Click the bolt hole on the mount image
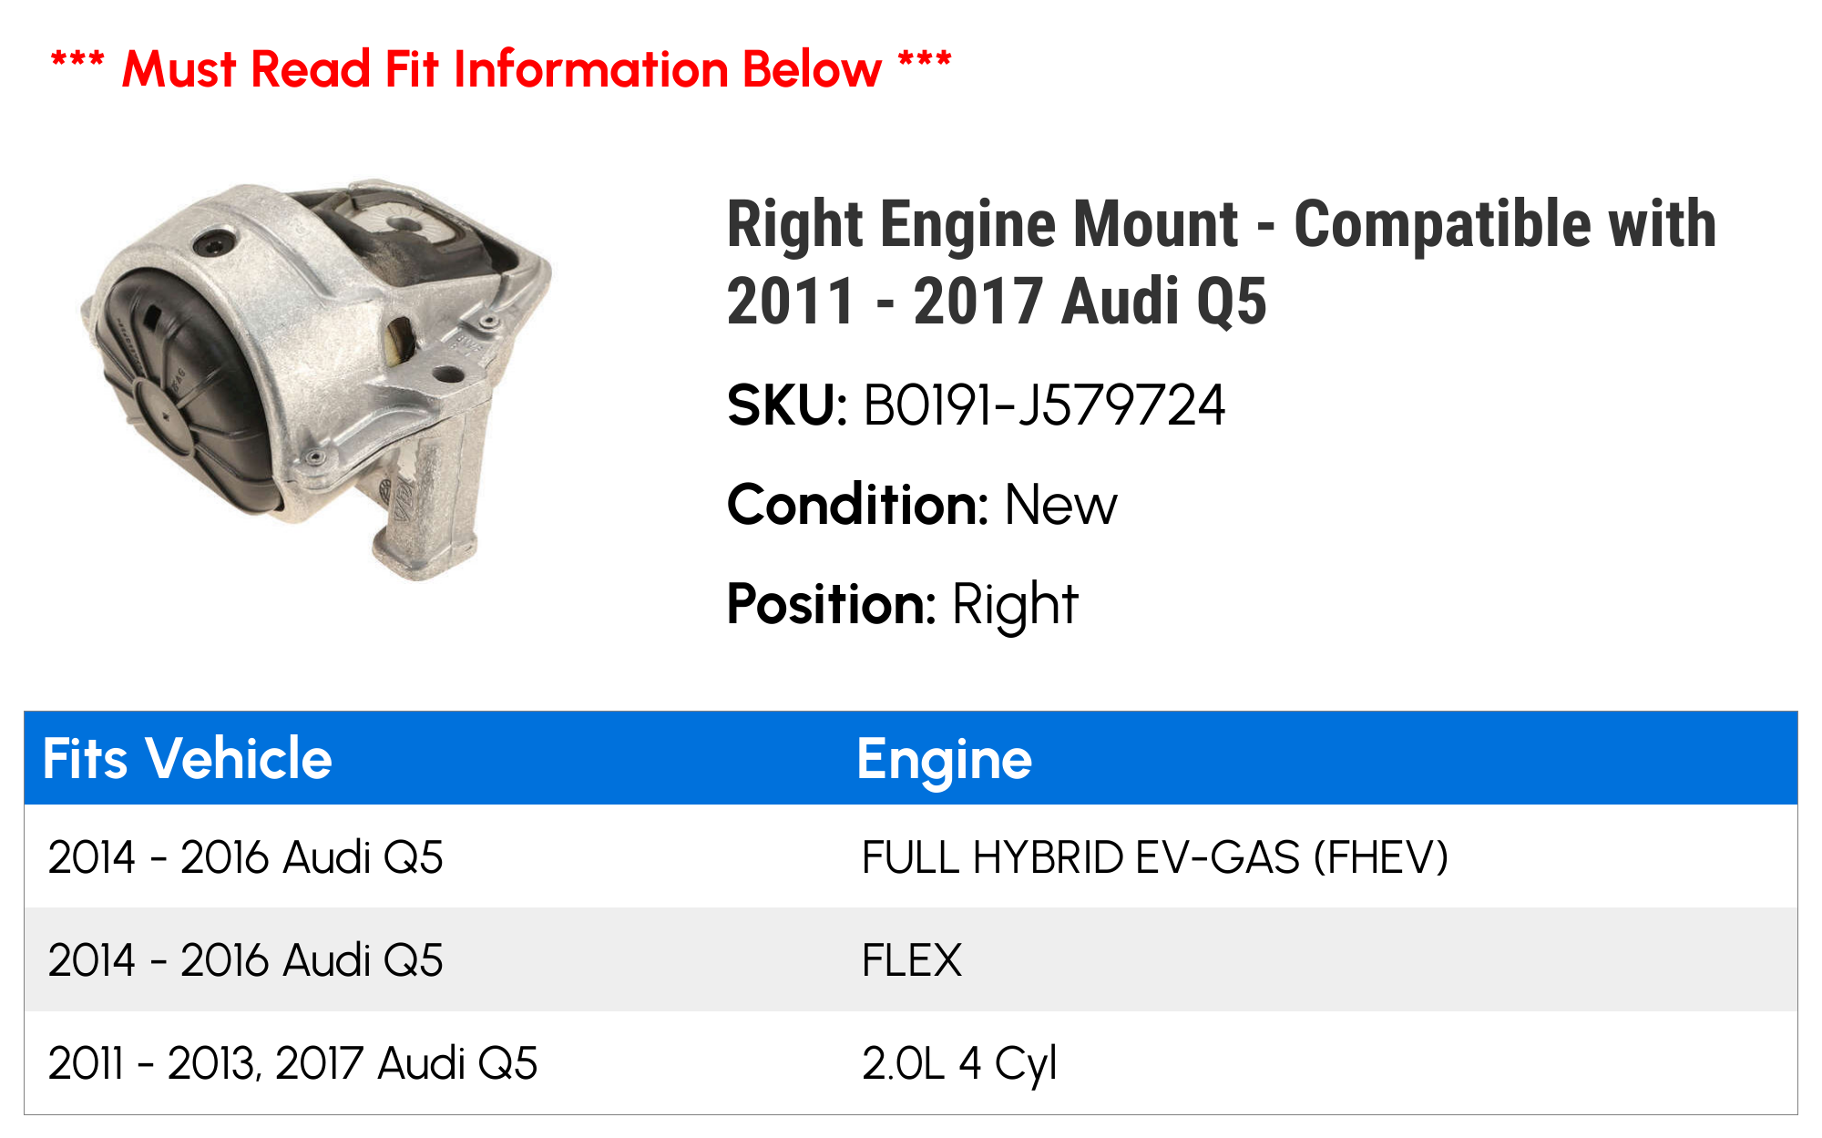 (215, 243)
